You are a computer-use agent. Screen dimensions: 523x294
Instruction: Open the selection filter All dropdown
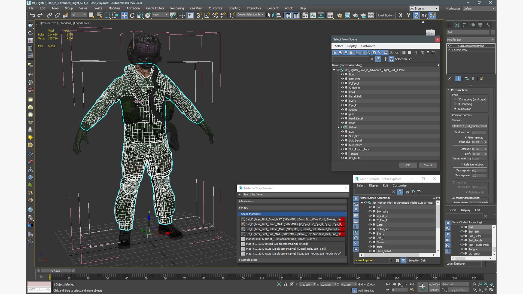click(x=79, y=15)
